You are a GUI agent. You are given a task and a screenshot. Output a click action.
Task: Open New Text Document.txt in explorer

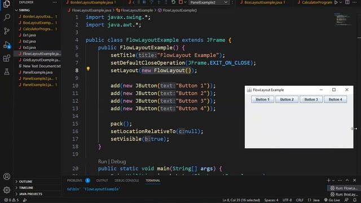pyautogui.click(x=41, y=66)
